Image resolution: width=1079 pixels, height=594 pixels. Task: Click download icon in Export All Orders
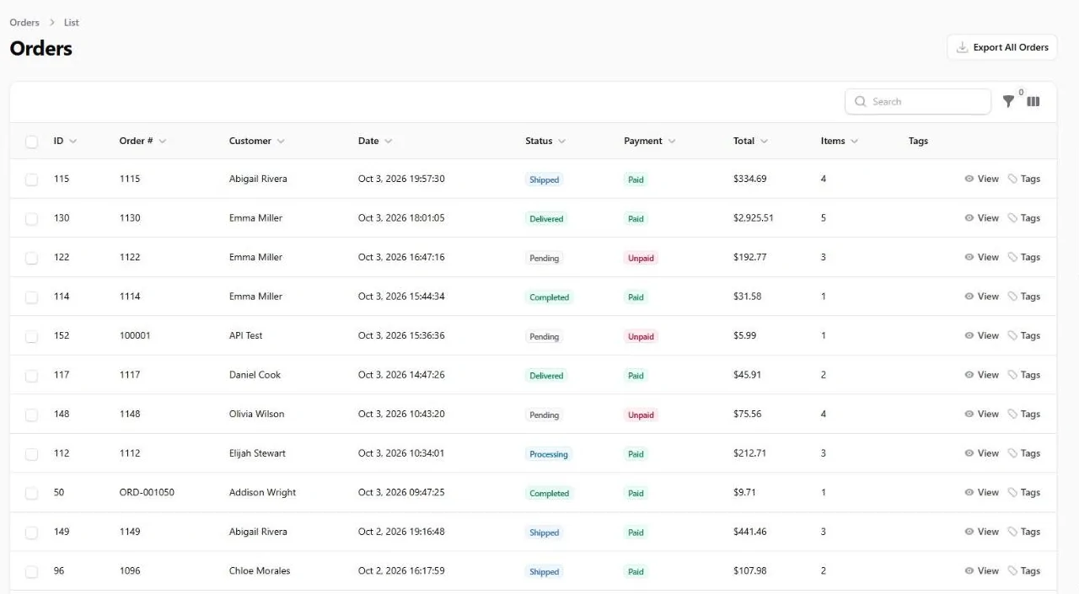[x=962, y=47]
